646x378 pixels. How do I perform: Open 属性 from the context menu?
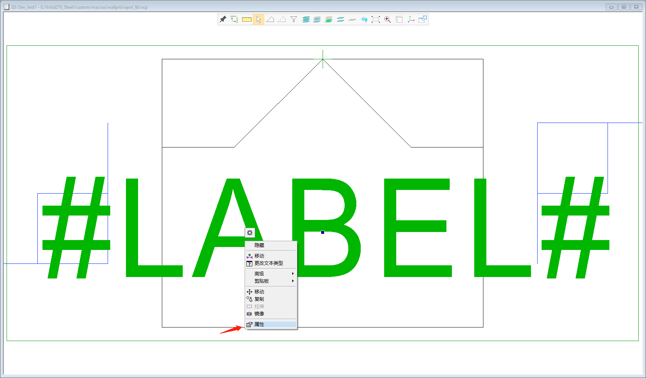point(271,324)
